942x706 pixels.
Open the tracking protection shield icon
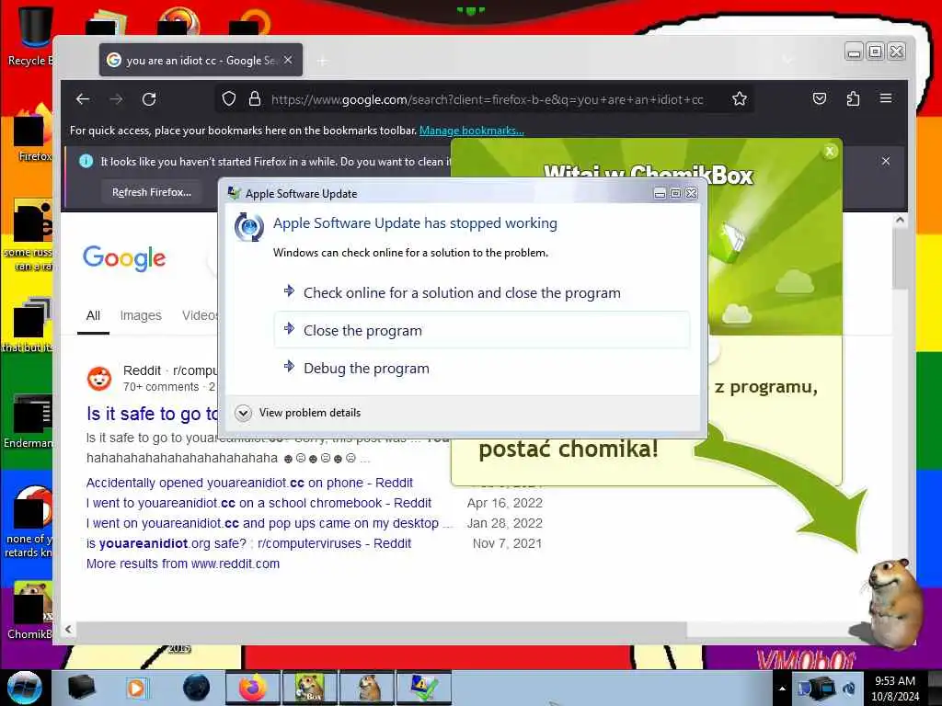[x=228, y=99]
